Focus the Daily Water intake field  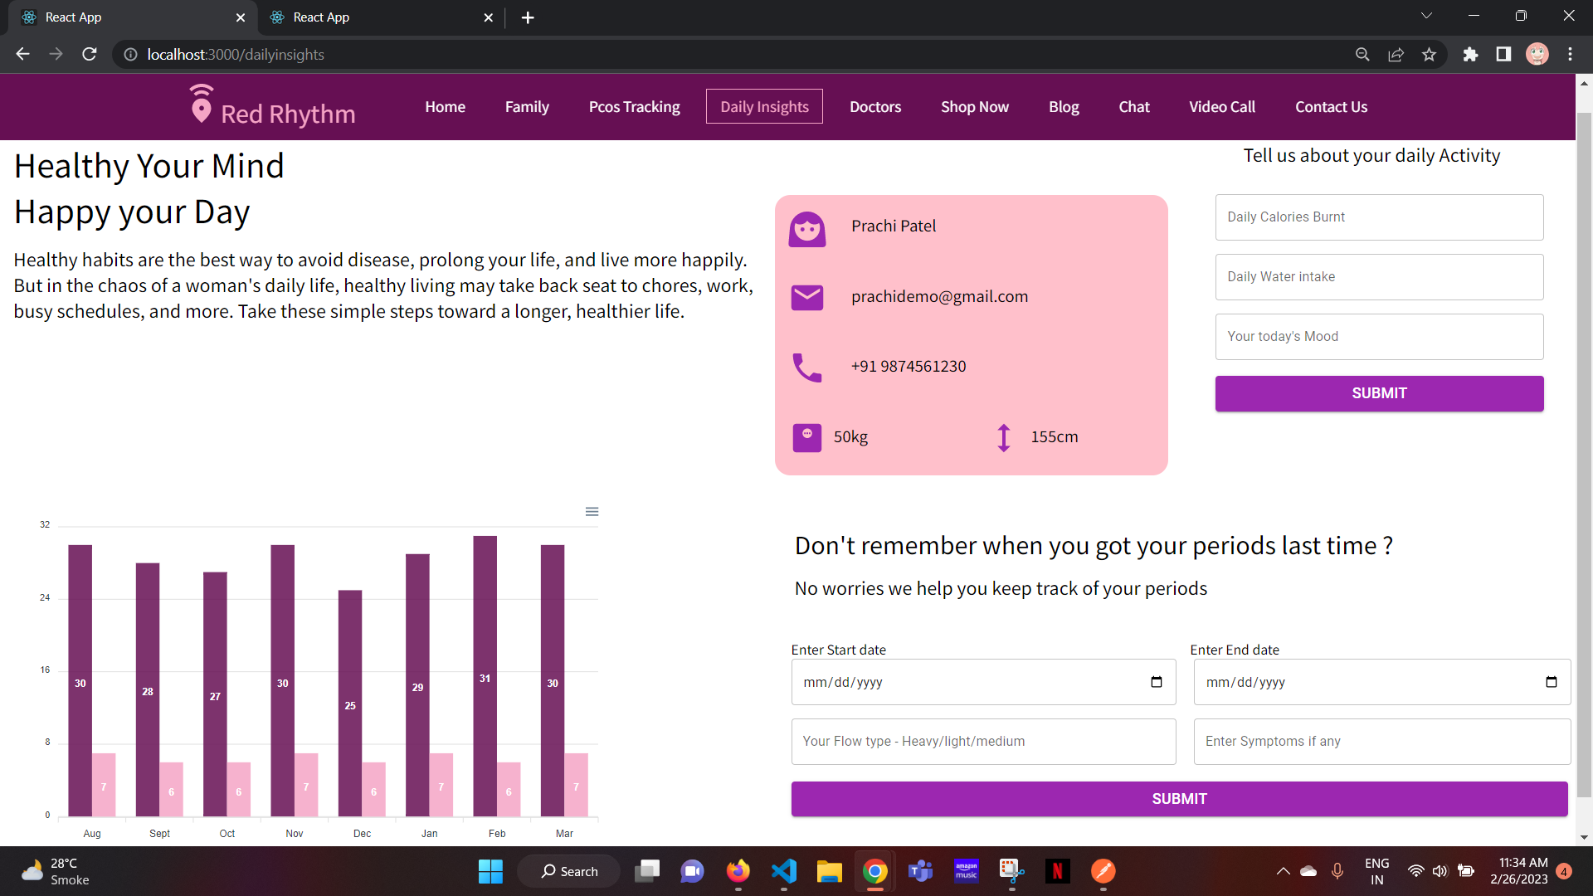(x=1378, y=277)
